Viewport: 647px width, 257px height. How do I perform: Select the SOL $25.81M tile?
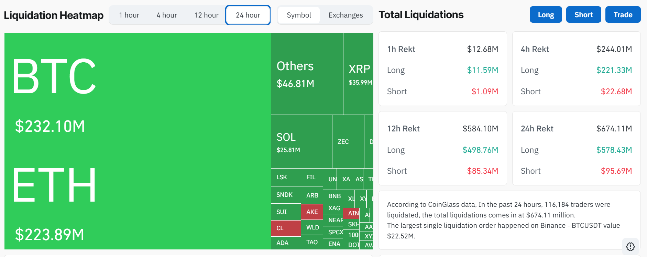point(301,142)
